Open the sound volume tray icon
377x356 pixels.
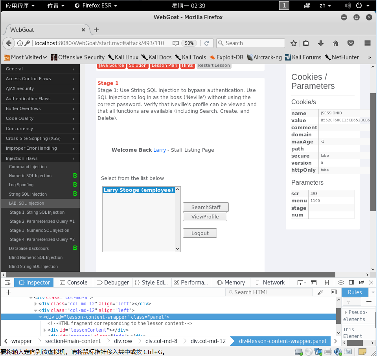[348, 6]
